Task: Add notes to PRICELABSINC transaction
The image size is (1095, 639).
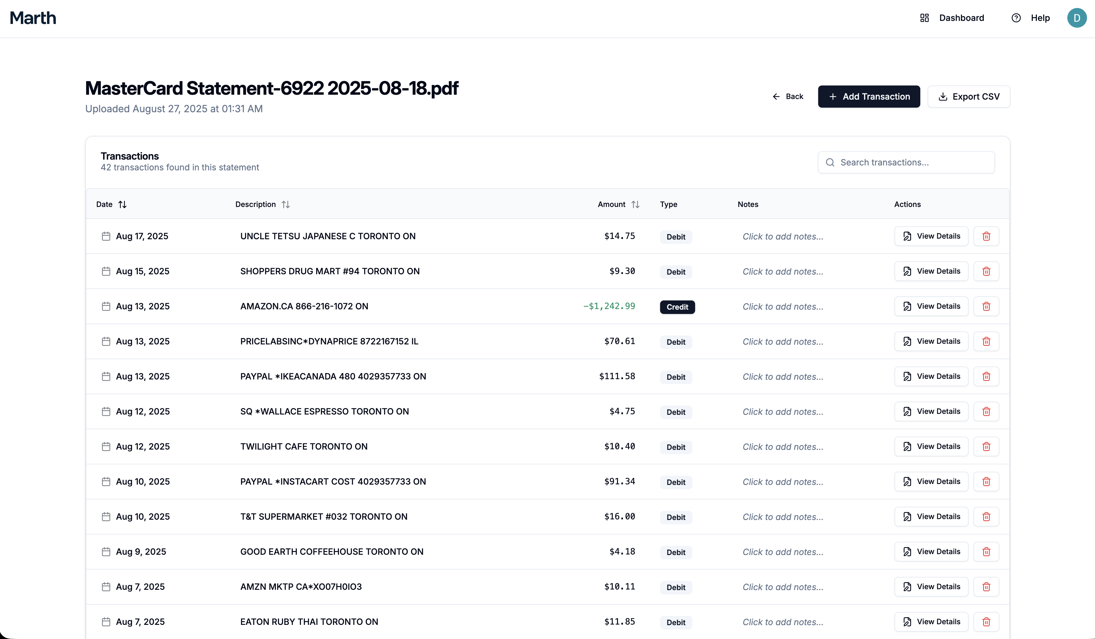Action: click(782, 342)
